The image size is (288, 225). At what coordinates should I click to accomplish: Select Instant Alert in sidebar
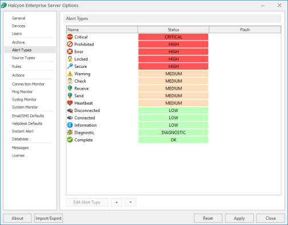[23, 131]
